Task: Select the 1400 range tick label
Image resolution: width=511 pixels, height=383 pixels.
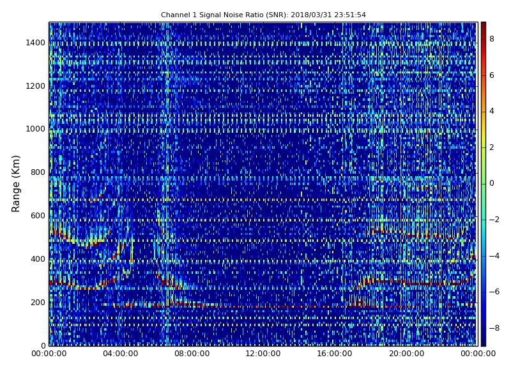Action: (x=36, y=43)
